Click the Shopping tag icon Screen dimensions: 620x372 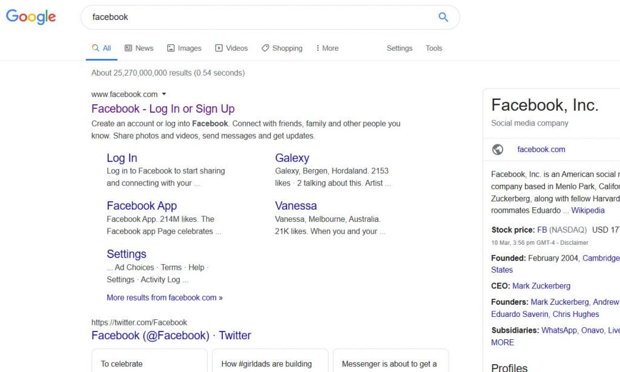point(265,48)
